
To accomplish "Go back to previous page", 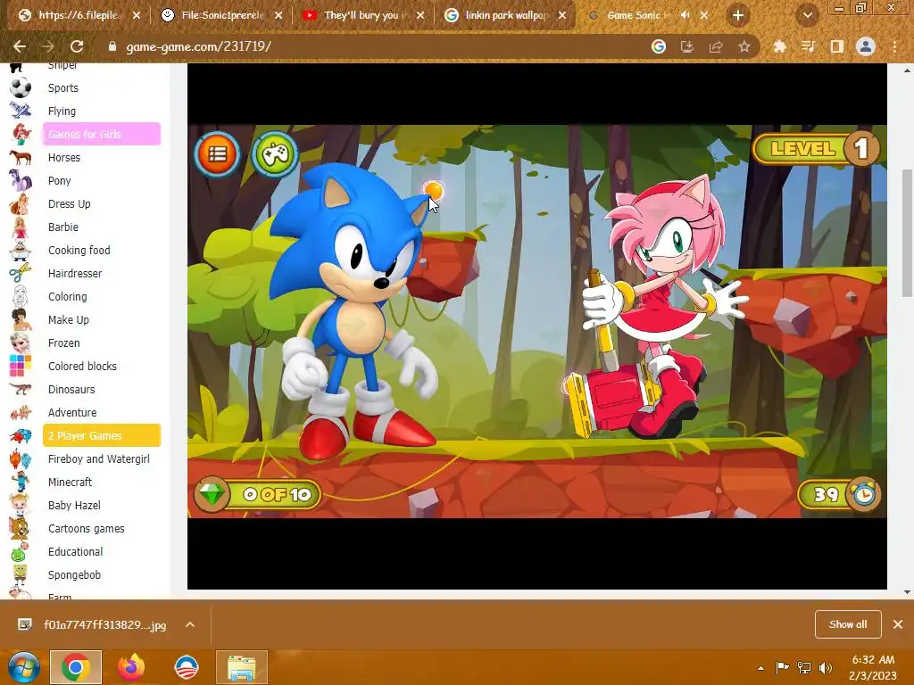I will [20, 46].
